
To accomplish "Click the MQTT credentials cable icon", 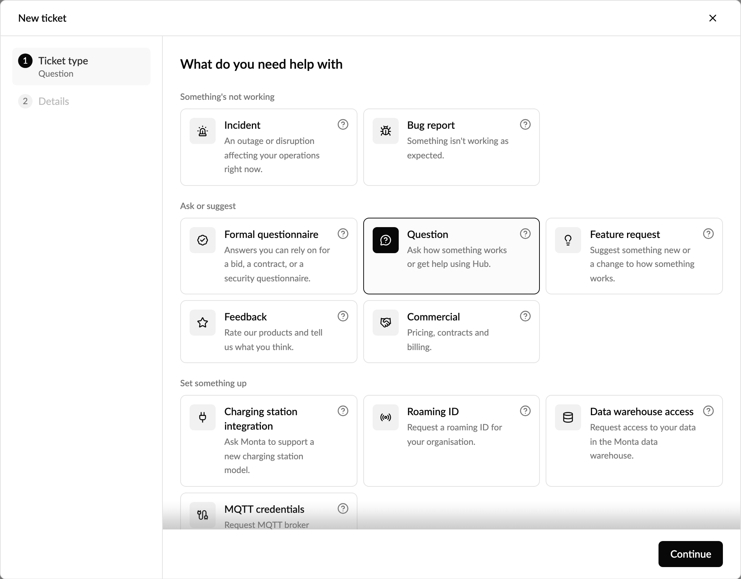I will click(203, 515).
